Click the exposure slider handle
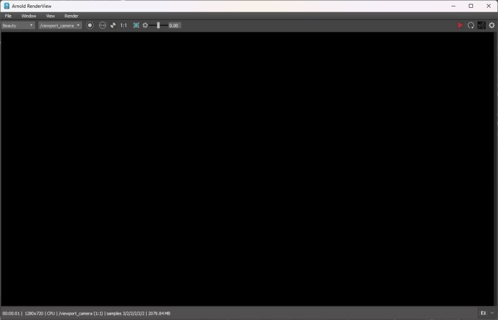This screenshot has height=320, width=498. point(158,26)
